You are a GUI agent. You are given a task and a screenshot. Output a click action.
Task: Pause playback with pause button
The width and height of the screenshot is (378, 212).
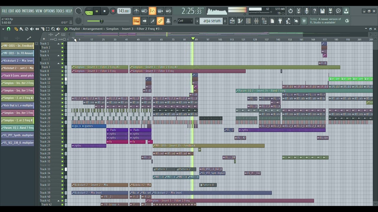[x=97, y=11]
